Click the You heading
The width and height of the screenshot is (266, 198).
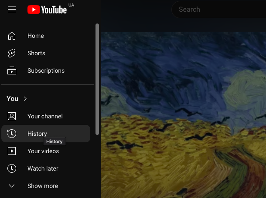(12, 99)
